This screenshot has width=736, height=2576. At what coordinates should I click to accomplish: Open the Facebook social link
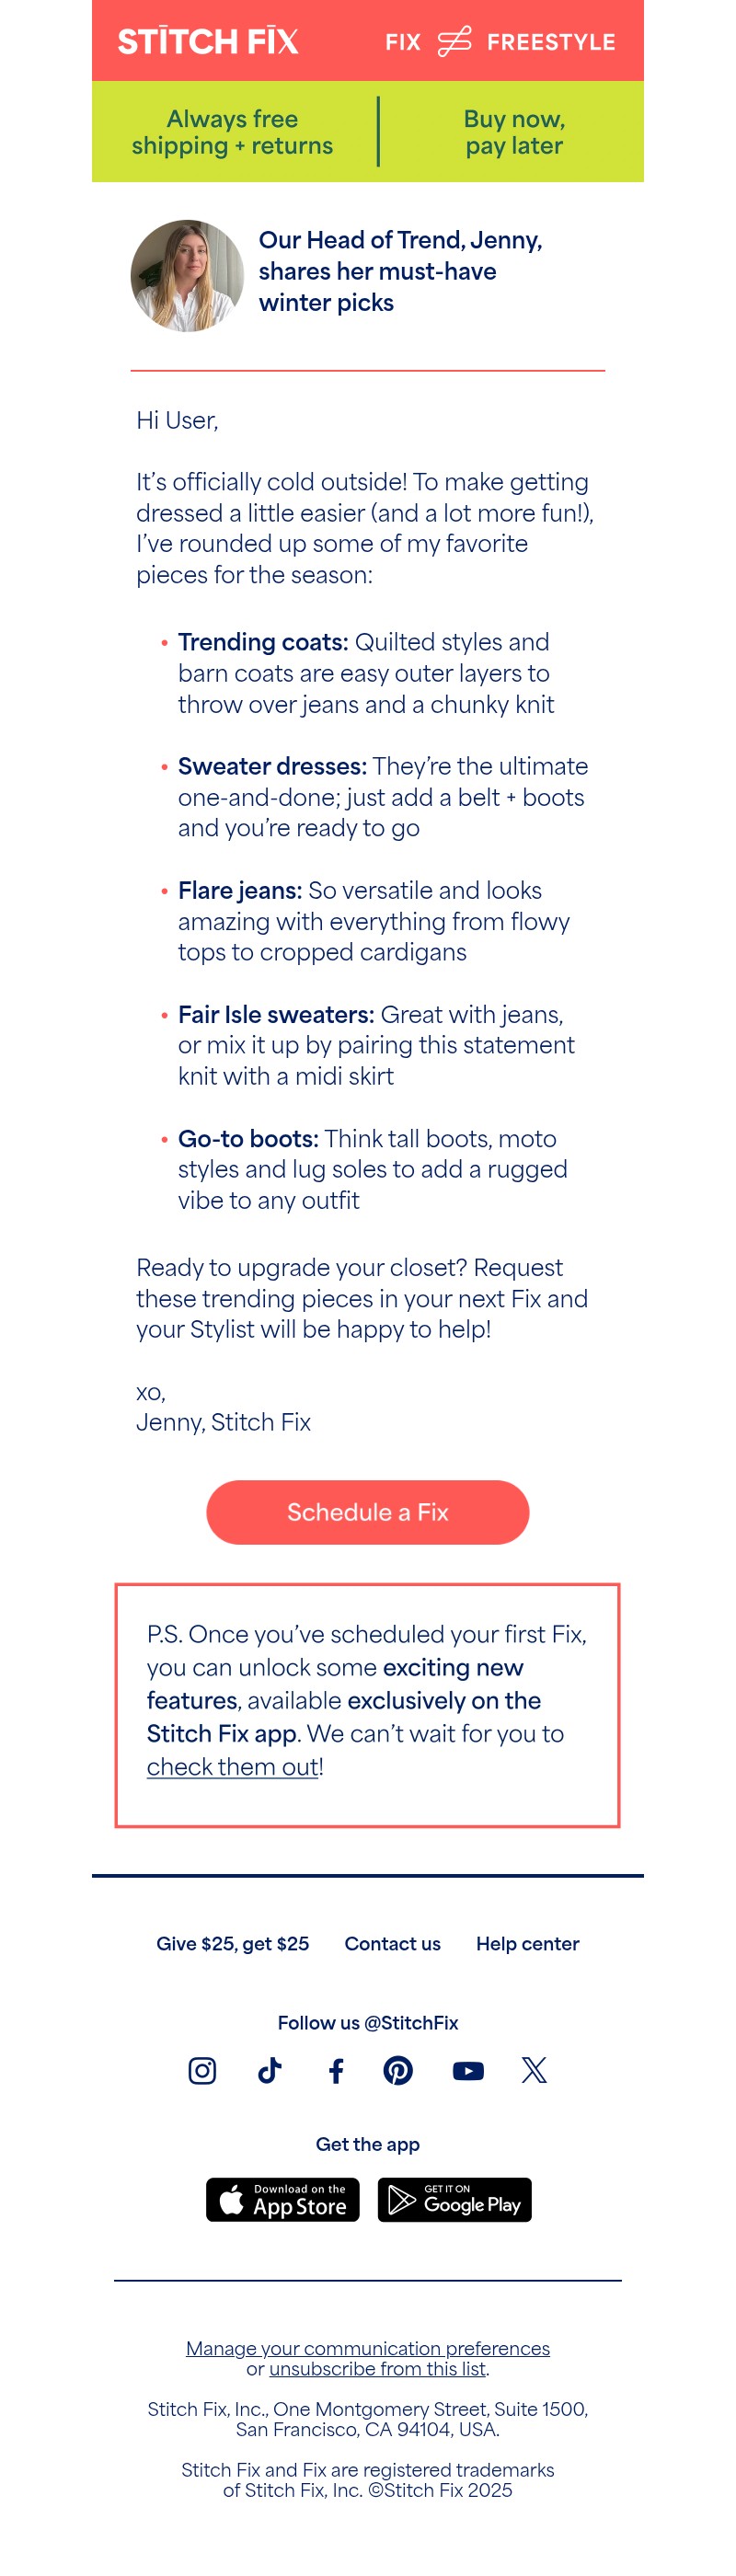336,2071
